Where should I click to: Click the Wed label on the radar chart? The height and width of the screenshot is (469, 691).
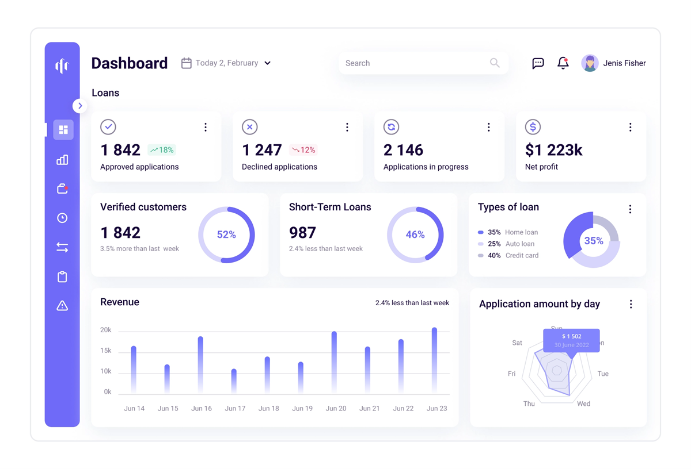pos(584,403)
